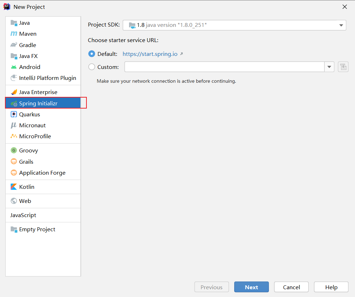Click into the Custom URL input field
Screen dimensions: 355x297
224,67
